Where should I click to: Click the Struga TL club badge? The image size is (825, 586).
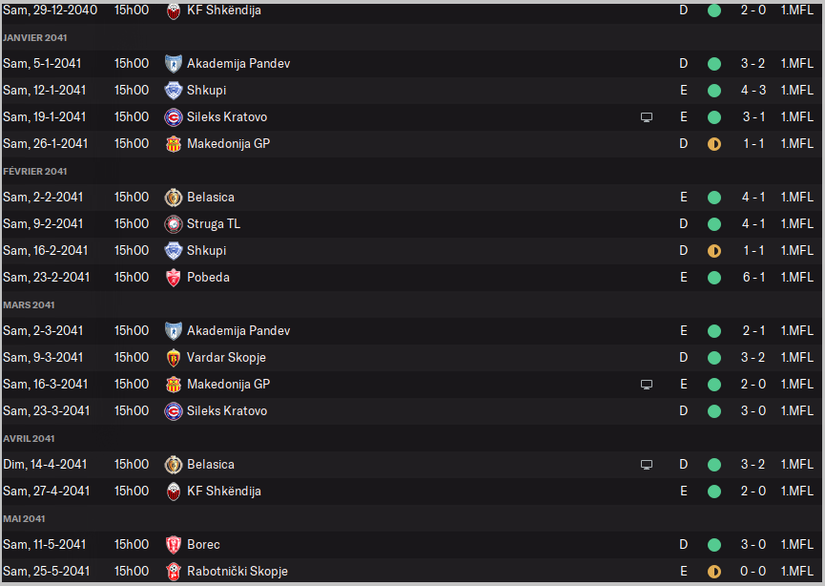click(174, 224)
